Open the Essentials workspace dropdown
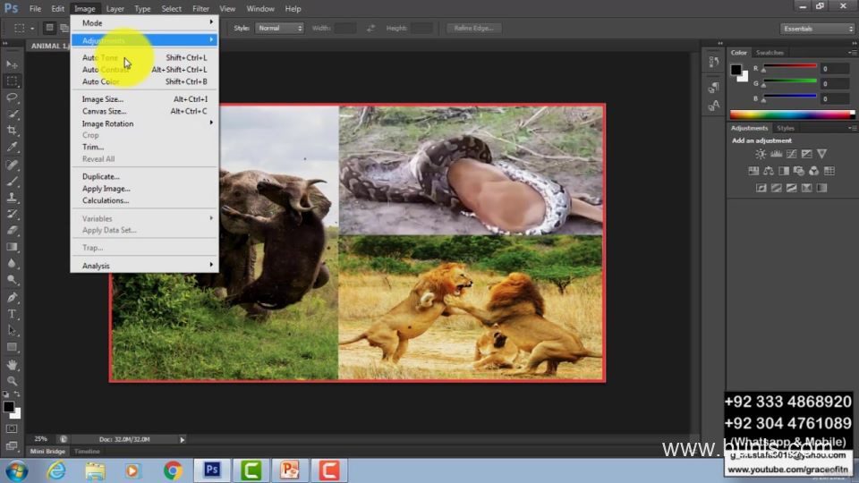 coord(817,29)
